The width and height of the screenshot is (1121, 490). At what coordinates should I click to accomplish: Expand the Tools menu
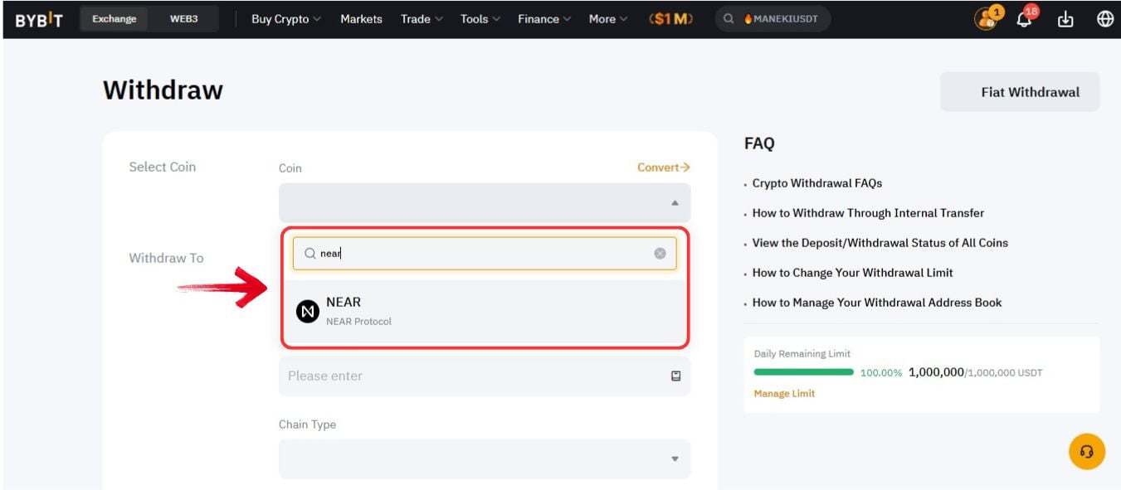[480, 19]
